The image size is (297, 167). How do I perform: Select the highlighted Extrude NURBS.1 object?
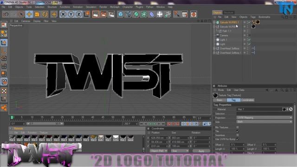coord(229,22)
